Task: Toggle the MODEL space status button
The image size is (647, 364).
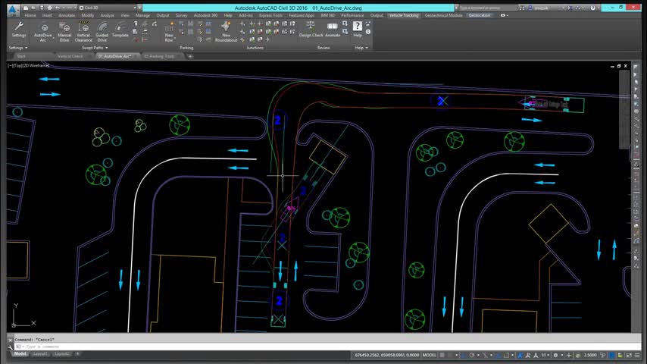Action: [429, 354]
